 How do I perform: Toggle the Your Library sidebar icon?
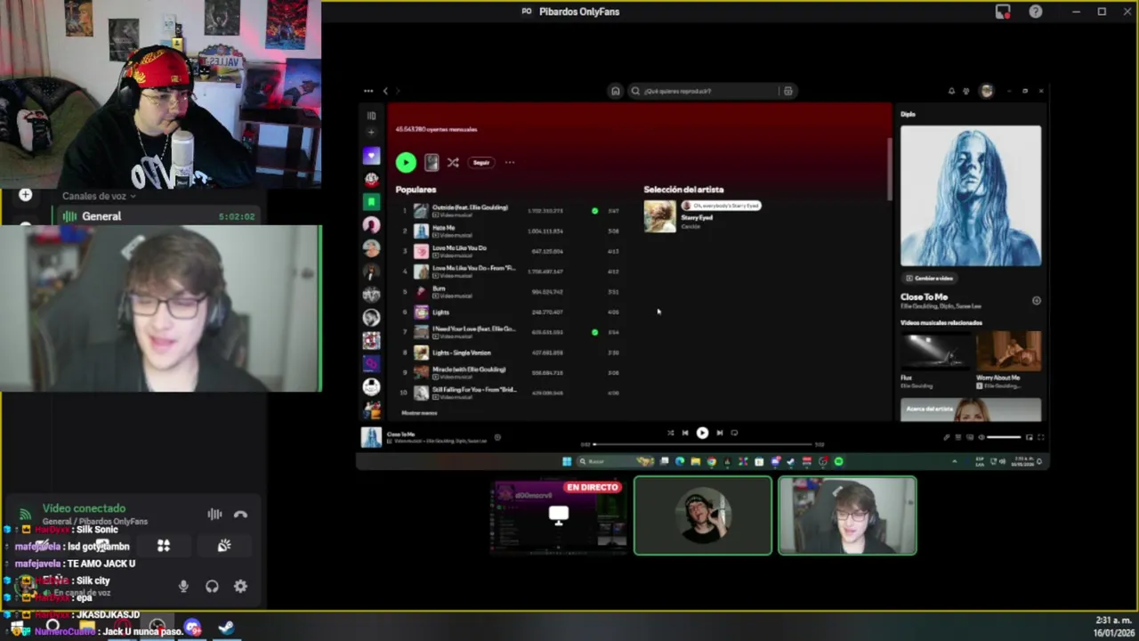(371, 116)
